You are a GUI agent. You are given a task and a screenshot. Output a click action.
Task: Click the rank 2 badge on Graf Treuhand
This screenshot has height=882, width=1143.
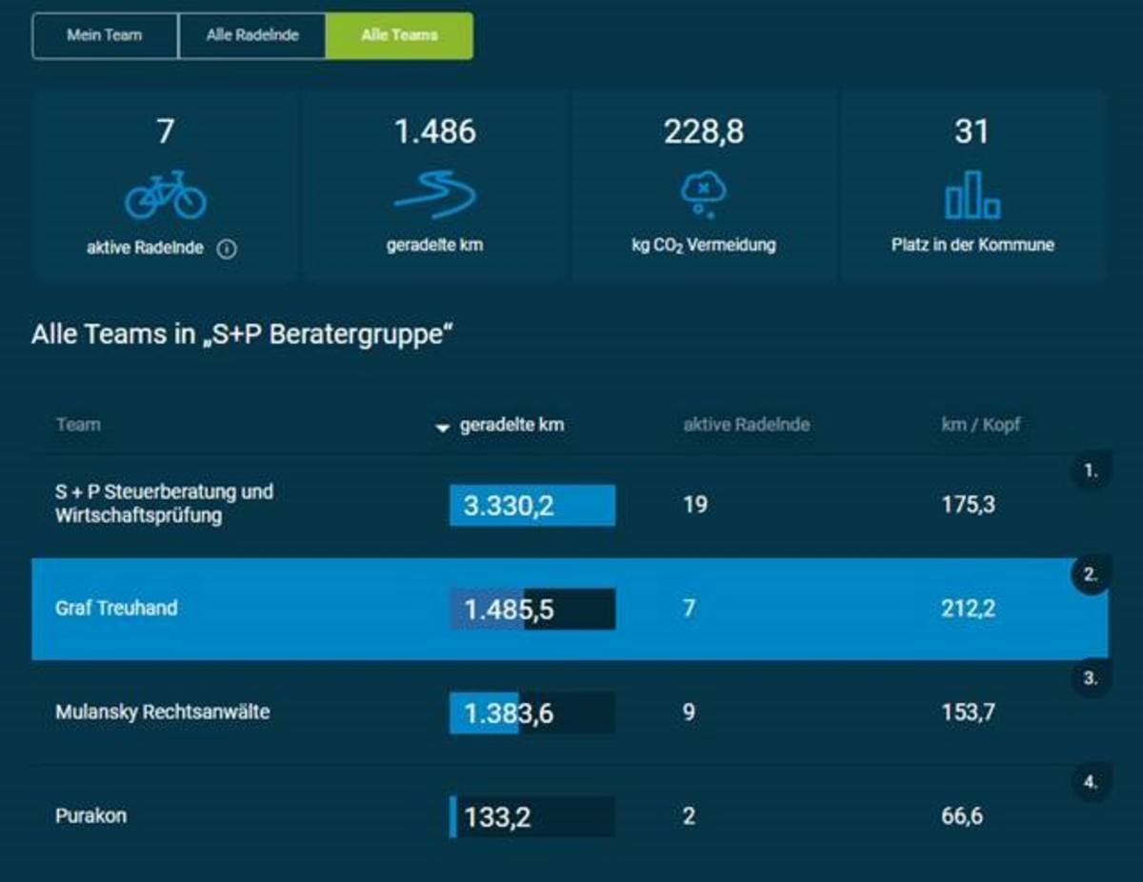(1091, 575)
